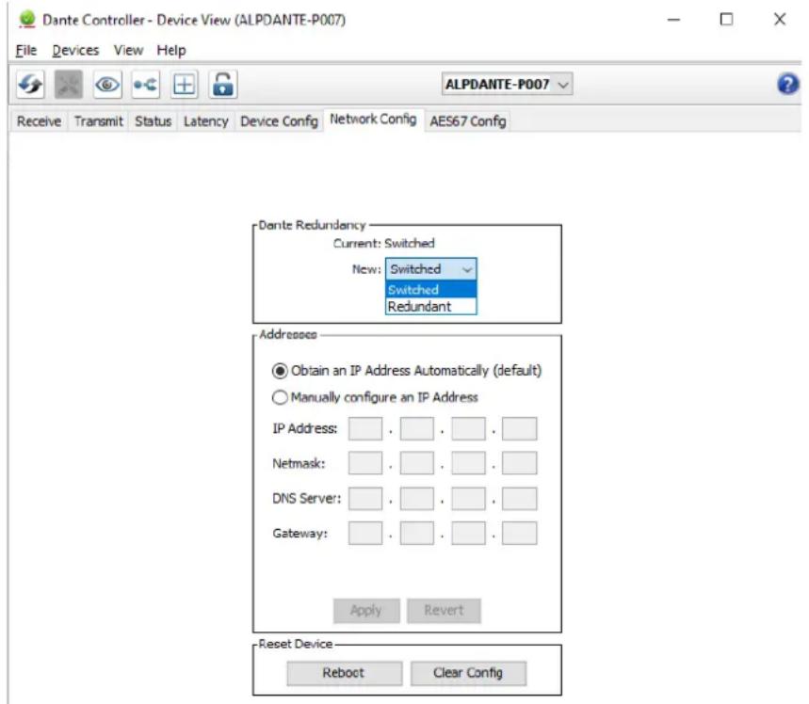The width and height of the screenshot is (809, 704).
Task: Click first octet field of Netmask
Action: click(365, 463)
